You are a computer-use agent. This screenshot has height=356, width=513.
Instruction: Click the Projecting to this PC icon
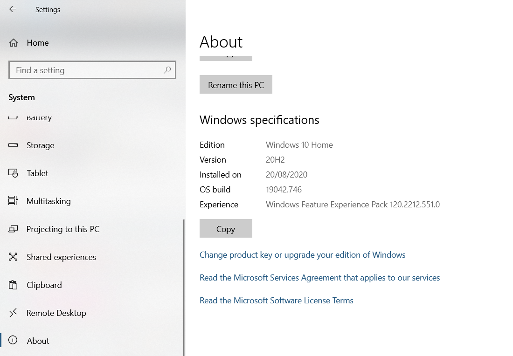click(13, 229)
